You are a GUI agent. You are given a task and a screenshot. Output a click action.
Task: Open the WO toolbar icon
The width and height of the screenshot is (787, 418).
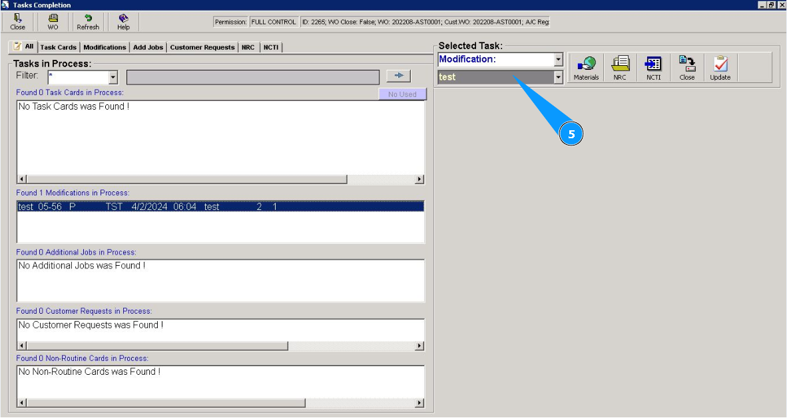pyautogui.click(x=53, y=22)
